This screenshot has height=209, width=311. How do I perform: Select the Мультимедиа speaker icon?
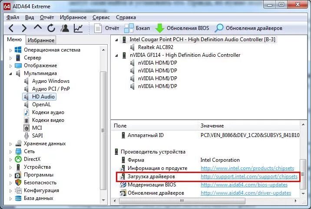click(18, 73)
